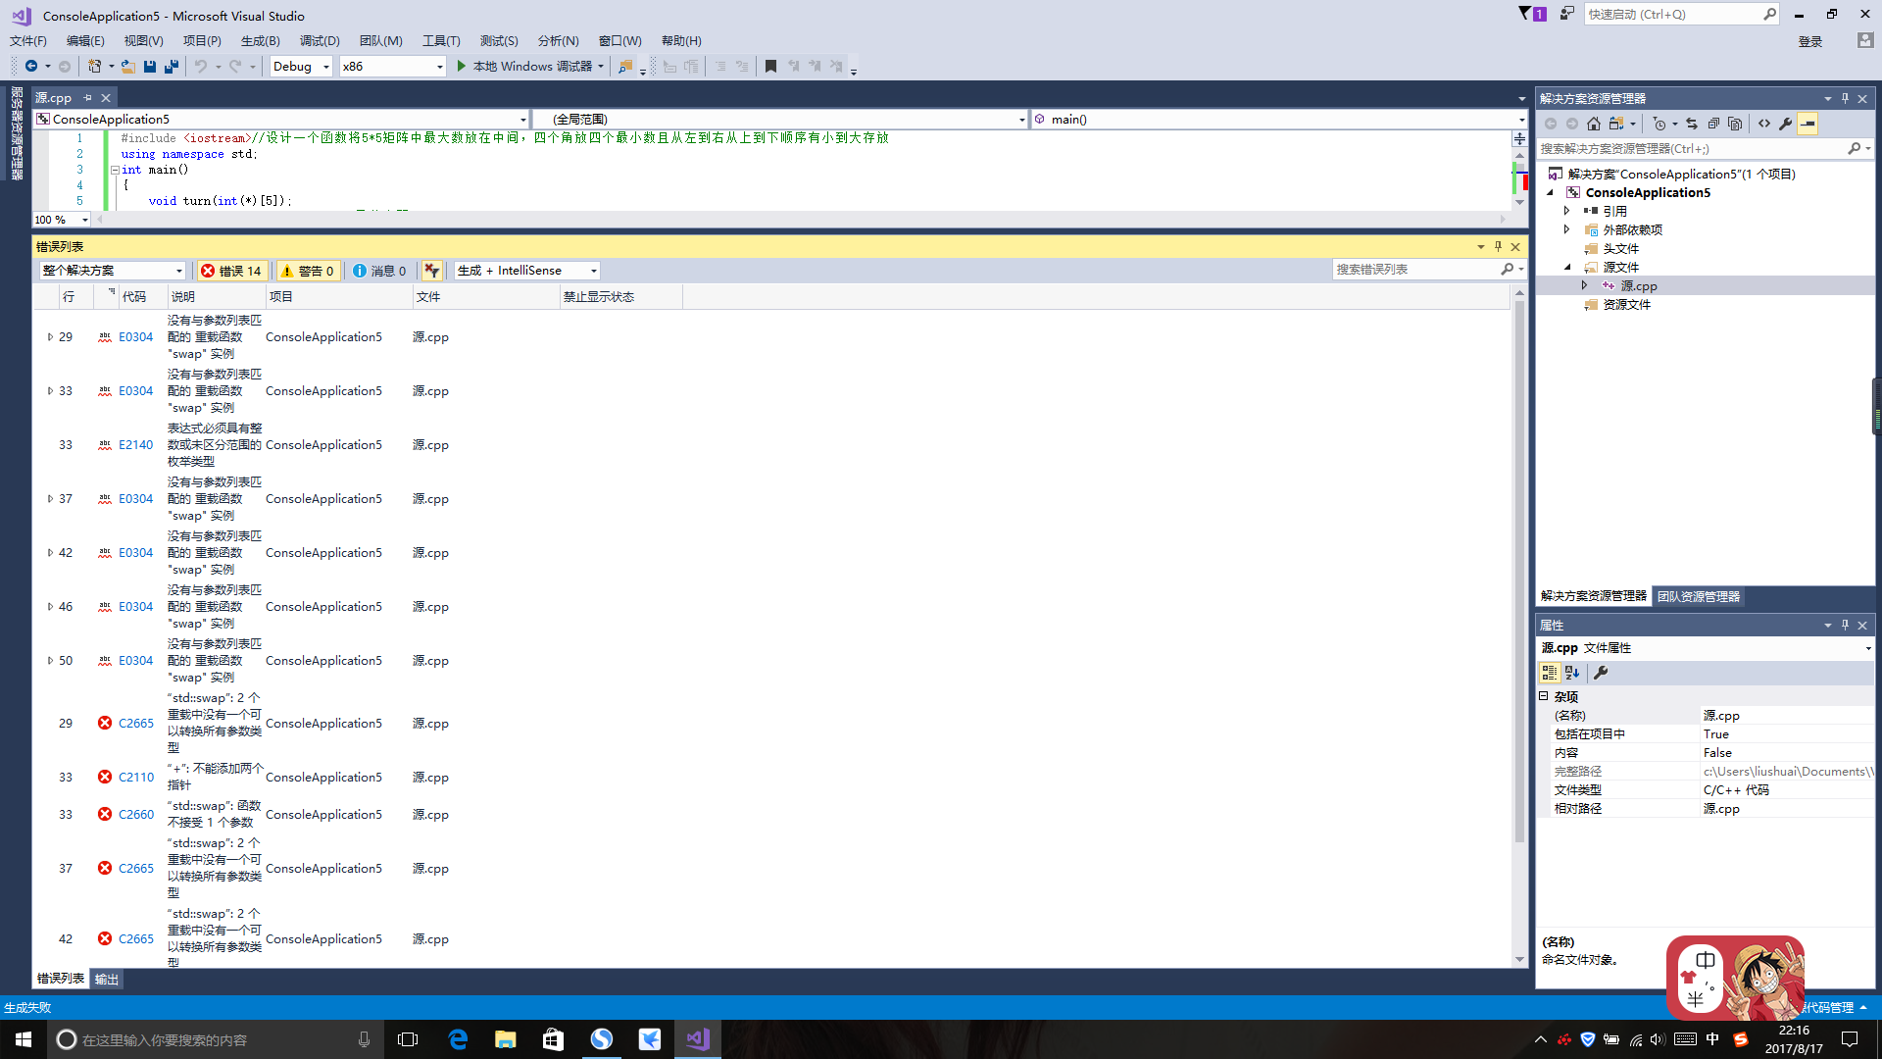Toggle the 警告 0 warnings filter
Viewport: 1882px width, 1059px height.
[308, 271]
